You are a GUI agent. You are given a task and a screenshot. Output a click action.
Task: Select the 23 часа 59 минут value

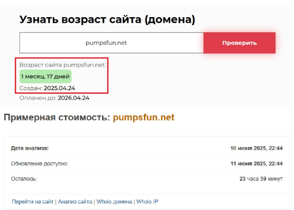point(261,179)
